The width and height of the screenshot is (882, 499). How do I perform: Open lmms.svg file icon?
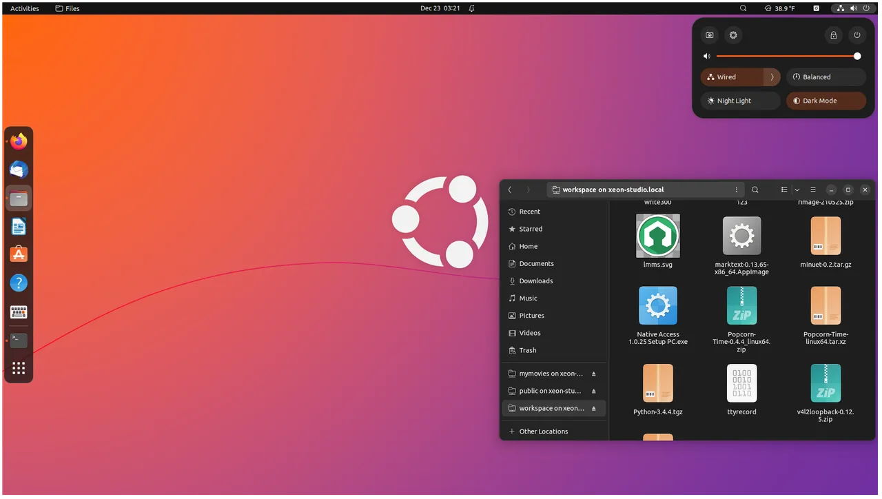[658, 236]
